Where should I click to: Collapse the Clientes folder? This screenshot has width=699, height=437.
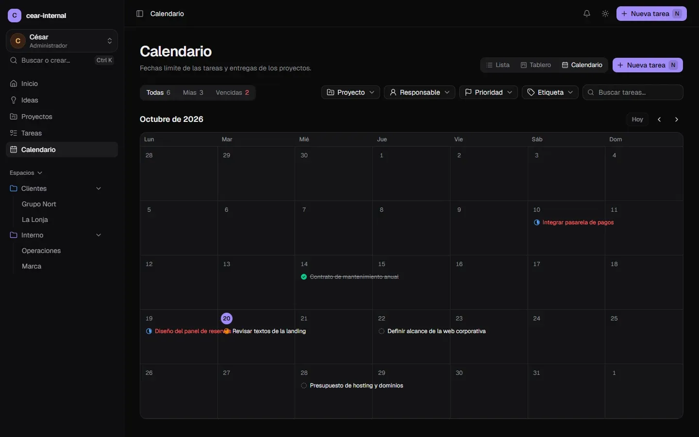coord(99,188)
